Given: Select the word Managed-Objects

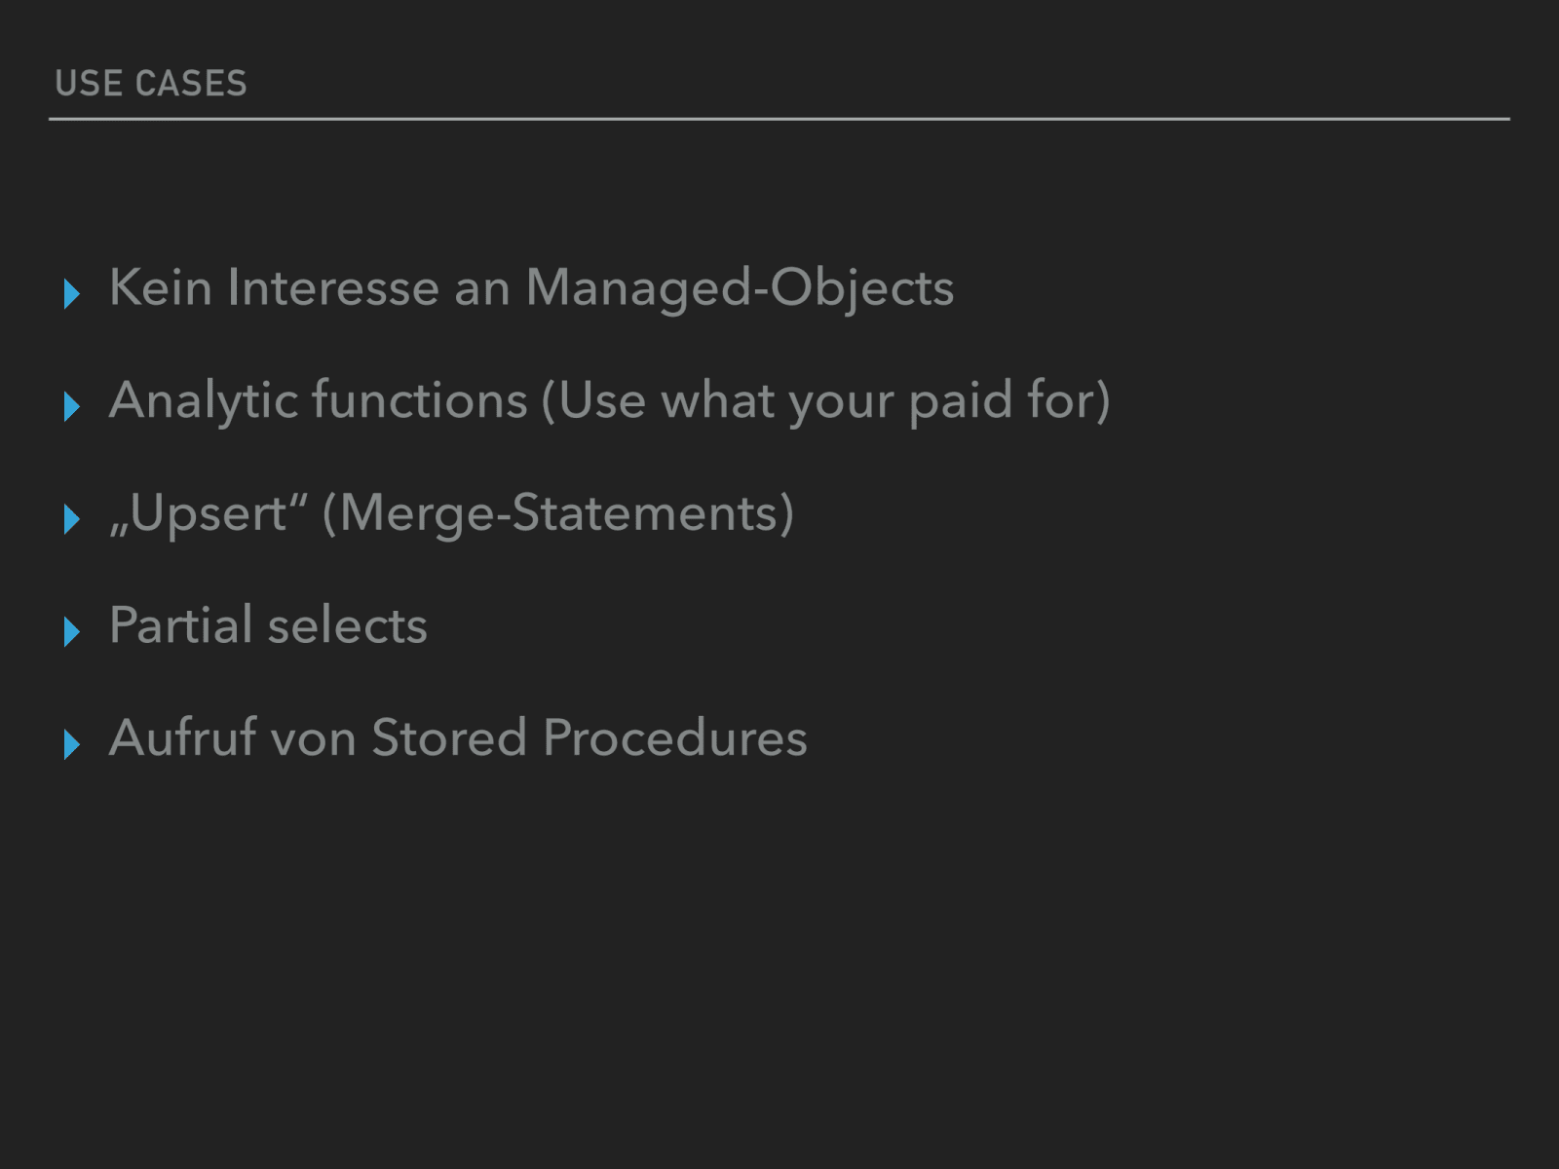Looking at the screenshot, I should click(x=740, y=289).
